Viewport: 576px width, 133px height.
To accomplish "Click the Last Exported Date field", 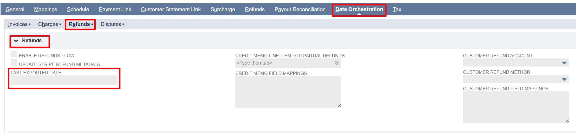I will click(x=63, y=80).
